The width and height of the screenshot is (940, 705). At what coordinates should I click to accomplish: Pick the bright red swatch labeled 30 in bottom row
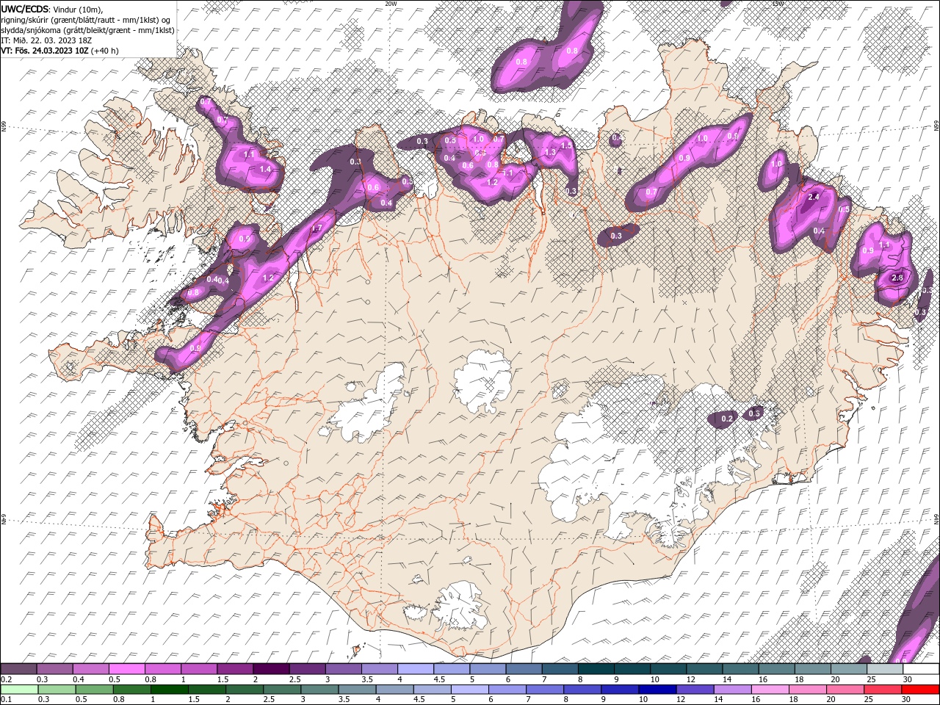click(919, 690)
